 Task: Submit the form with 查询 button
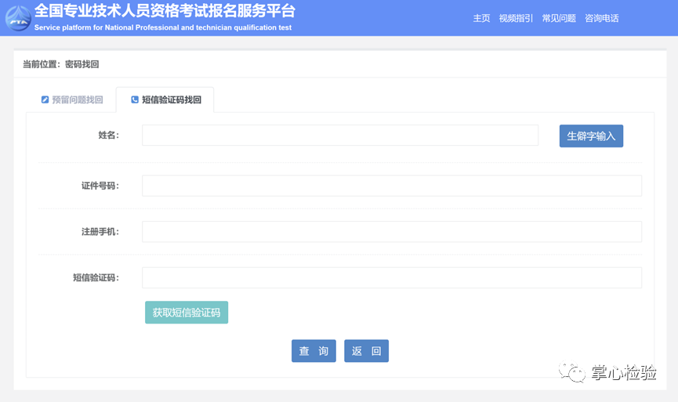(x=314, y=351)
